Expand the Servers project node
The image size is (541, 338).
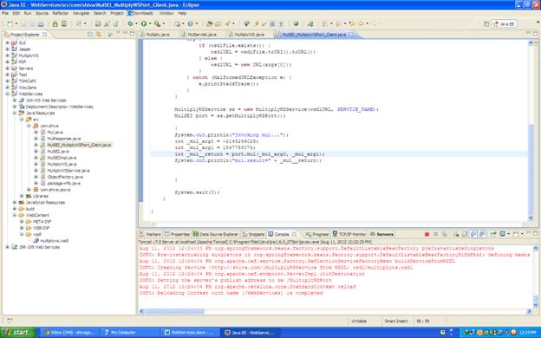(x=7, y=68)
